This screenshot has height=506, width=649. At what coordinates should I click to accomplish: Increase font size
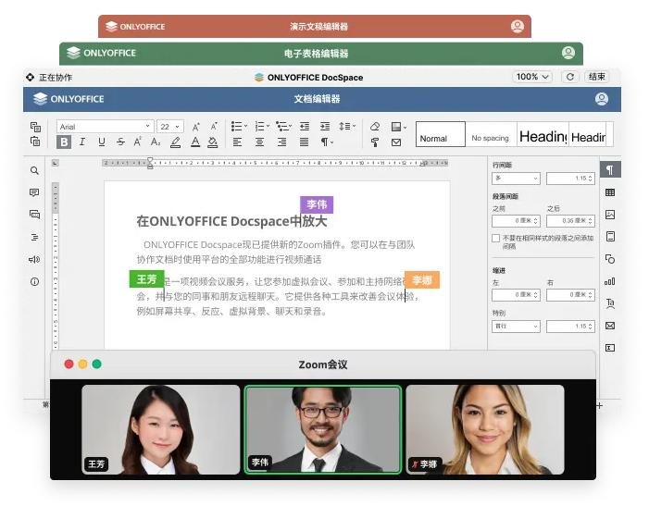point(195,127)
